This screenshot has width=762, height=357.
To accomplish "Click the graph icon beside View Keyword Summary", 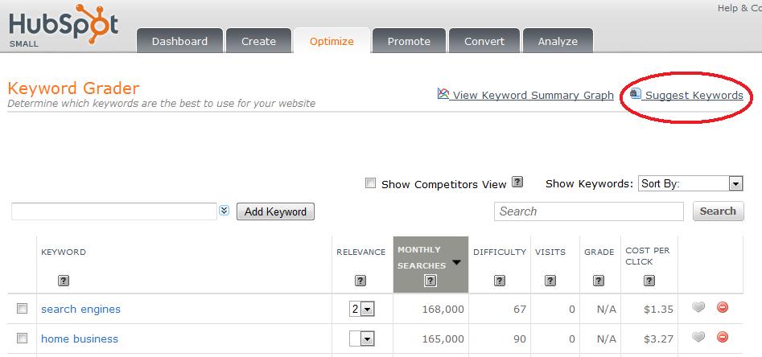I will pos(443,94).
